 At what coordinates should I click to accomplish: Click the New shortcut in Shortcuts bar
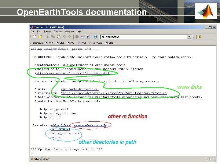click(x=49, y=43)
